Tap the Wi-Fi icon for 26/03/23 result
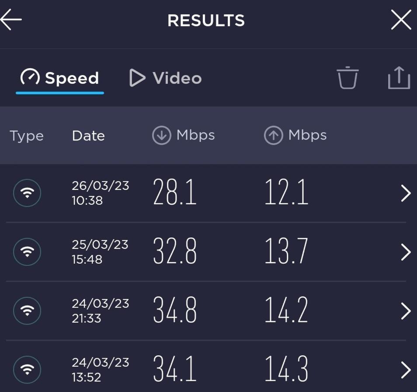The height and width of the screenshot is (392, 417). (27, 193)
